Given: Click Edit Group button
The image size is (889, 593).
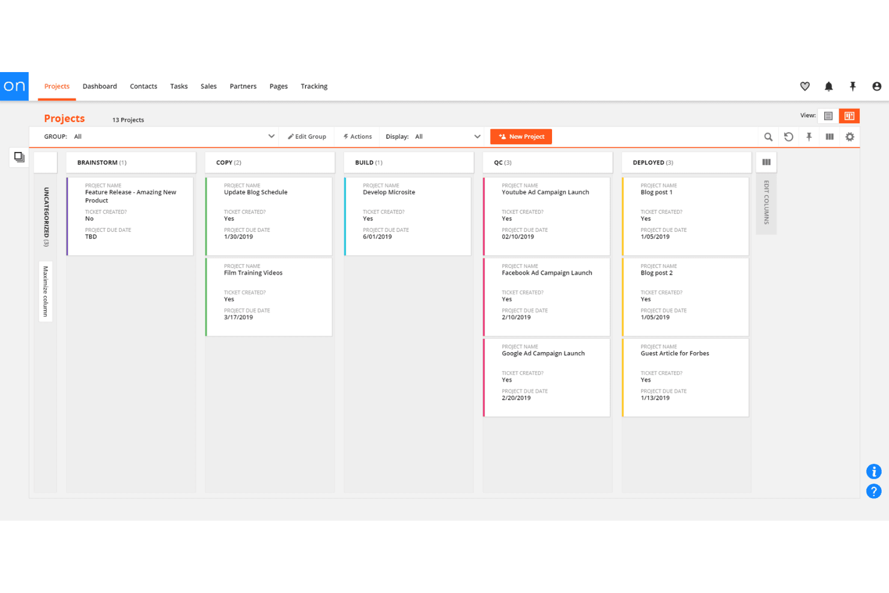Looking at the screenshot, I should [307, 137].
